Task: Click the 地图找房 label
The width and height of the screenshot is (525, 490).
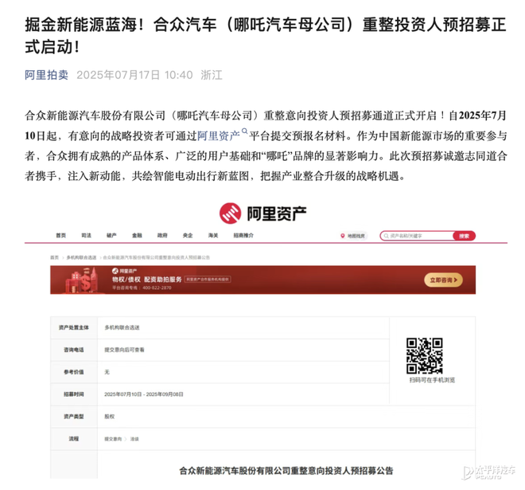Action: 356,236
